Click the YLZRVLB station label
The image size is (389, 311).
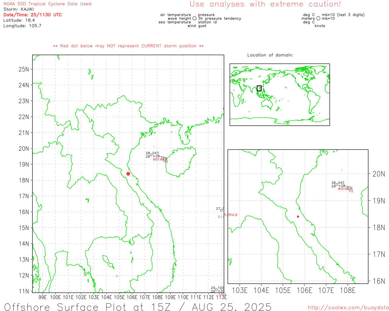(231, 215)
